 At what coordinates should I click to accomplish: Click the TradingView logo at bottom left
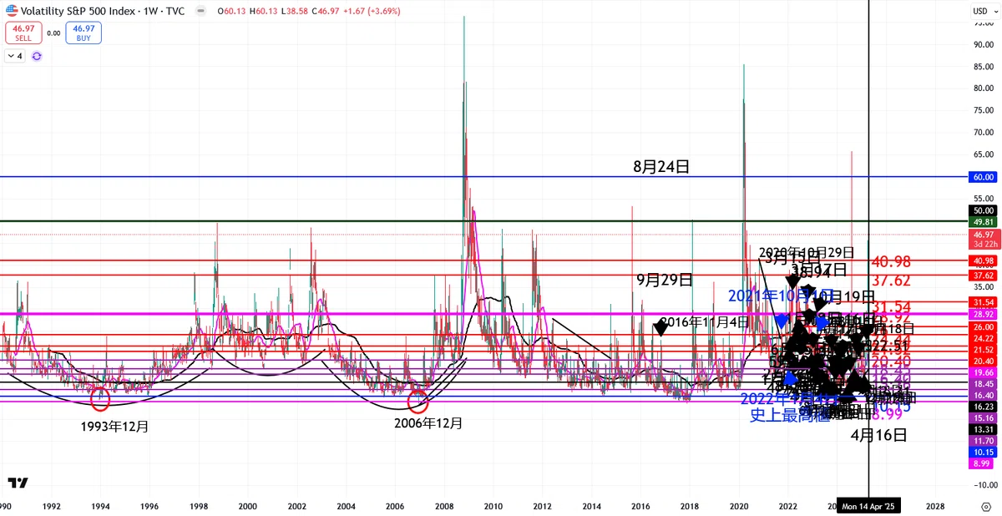(18, 483)
